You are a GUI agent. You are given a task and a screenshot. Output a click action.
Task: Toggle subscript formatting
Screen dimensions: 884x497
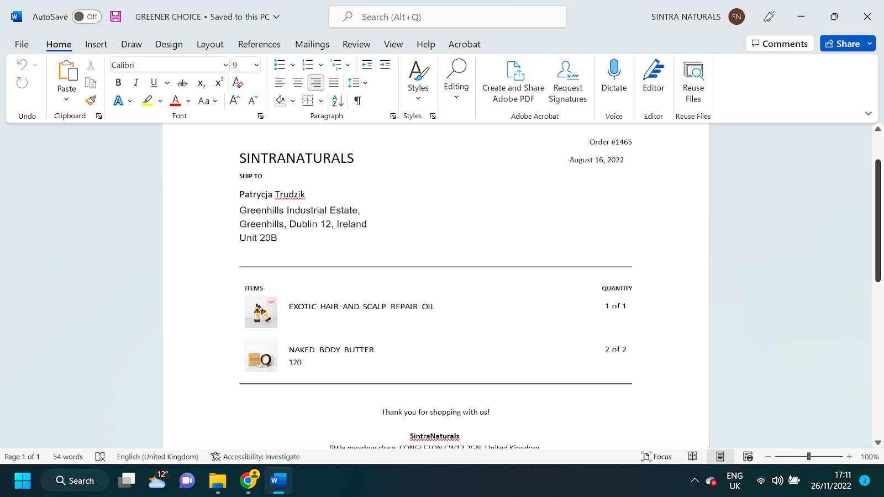click(201, 83)
